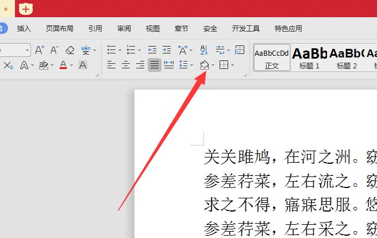Expand highlight color dropdown arrow
The height and width of the screenshot is (238, 377).
tap(52, 66)
